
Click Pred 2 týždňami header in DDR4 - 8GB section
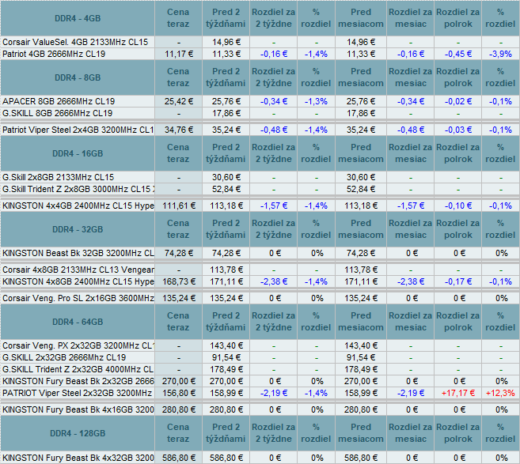coord(226,77)
